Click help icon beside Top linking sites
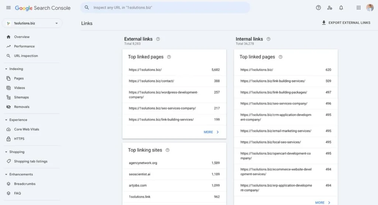This screenshot has width=378, height=205. 168,150
